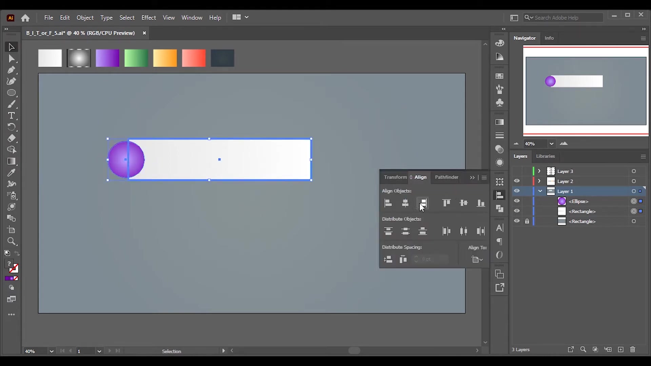
Task: Click the Delete Selection trash icon
Action: coord(633,349)
